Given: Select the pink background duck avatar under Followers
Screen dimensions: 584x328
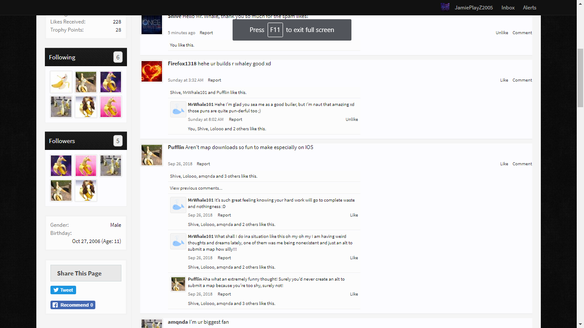Looking at the screenshot, I should 86,166.
